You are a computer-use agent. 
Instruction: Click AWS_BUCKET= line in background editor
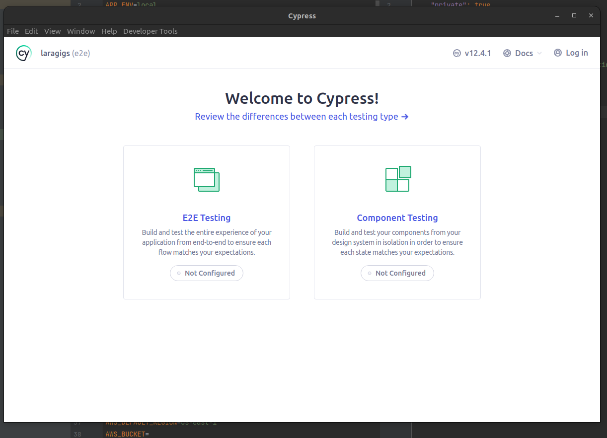click(x=127, y=434)
